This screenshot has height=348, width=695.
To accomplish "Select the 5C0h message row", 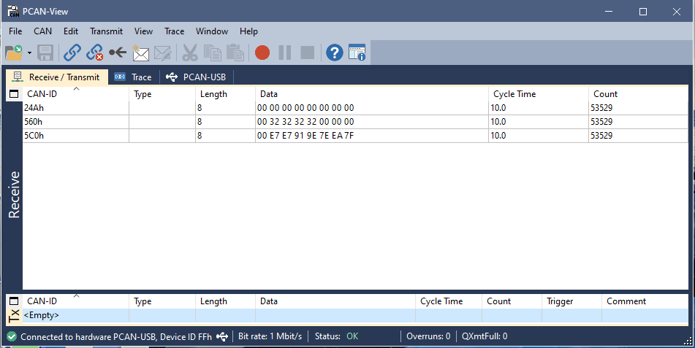I will (355, 136).
